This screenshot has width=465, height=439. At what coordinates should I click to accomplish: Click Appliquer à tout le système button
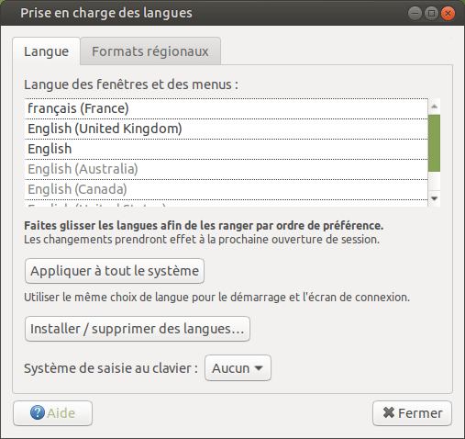(x=115, y=271)
